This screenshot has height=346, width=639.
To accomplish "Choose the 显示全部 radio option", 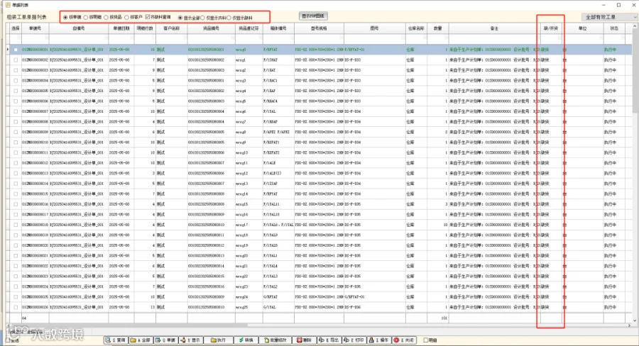I will tap(180, 18).
